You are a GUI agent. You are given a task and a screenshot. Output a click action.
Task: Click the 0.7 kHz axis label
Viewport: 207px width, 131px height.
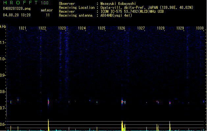[3, 108]
